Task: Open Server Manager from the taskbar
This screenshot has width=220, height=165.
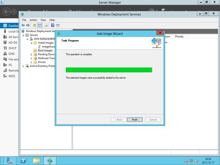Action: tap(10, 161)
